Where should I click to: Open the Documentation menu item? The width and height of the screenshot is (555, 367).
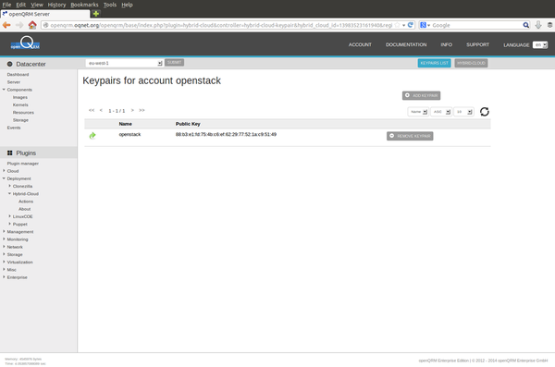(406, 44)
